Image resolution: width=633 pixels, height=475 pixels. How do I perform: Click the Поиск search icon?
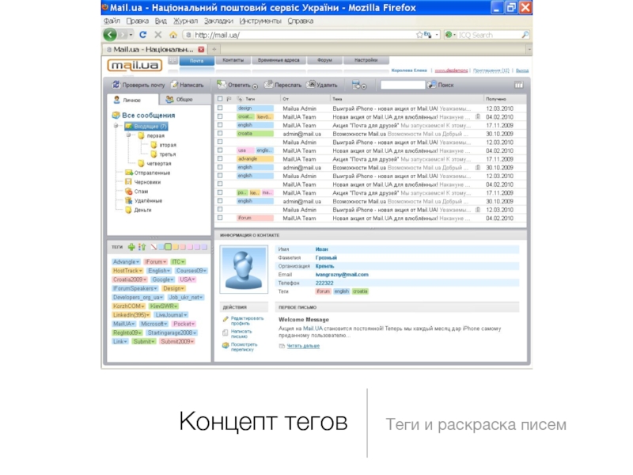431,85
